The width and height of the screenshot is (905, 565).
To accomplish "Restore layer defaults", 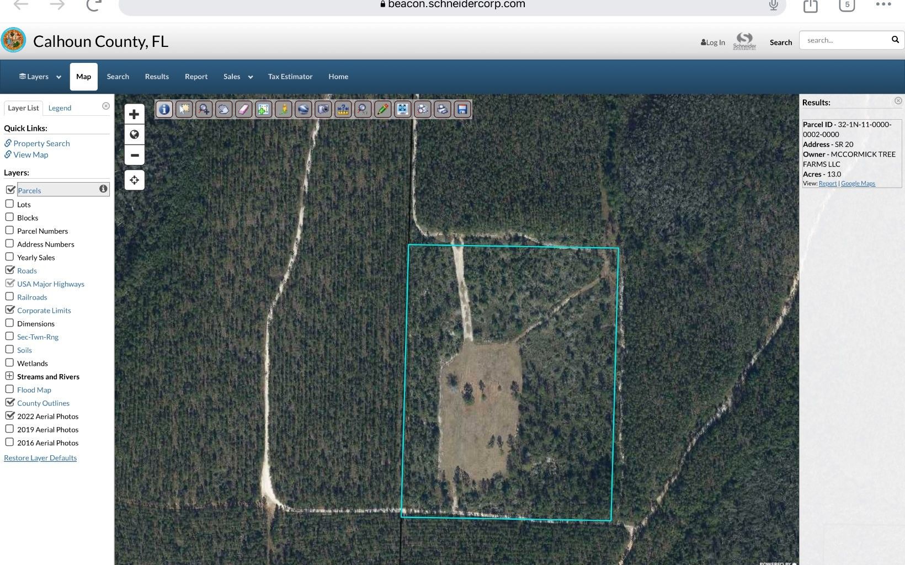I will (x=40, y=457).
